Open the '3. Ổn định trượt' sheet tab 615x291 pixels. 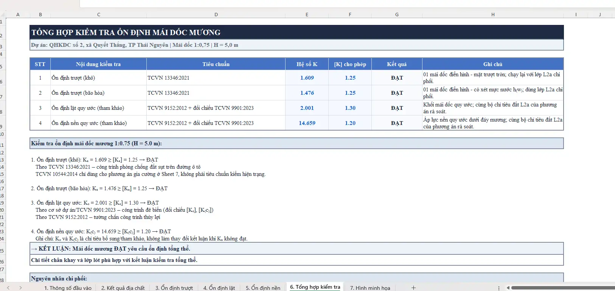coord(174,288)
